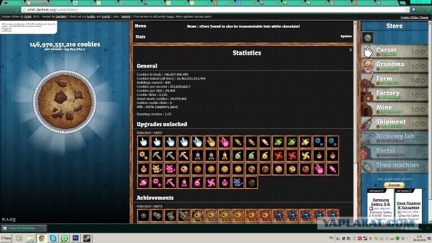Open the Updates log
The height and width of the screenshot is (243, 432).
coord(346,36)
